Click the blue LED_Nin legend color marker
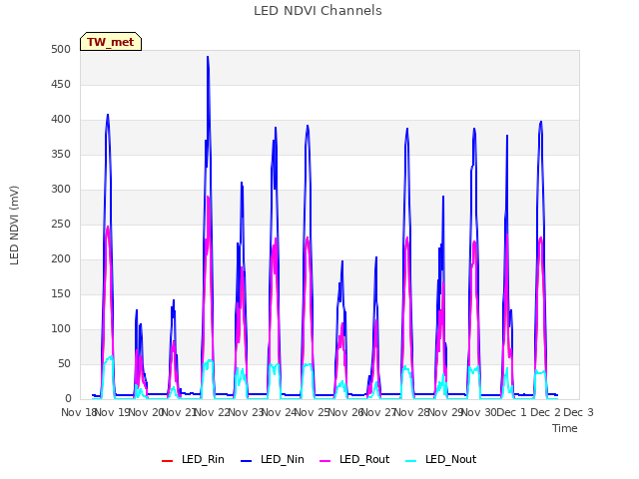639x479 pixels. point(247,461)
